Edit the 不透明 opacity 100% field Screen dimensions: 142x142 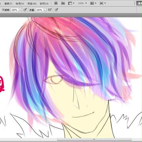(15, 10)
